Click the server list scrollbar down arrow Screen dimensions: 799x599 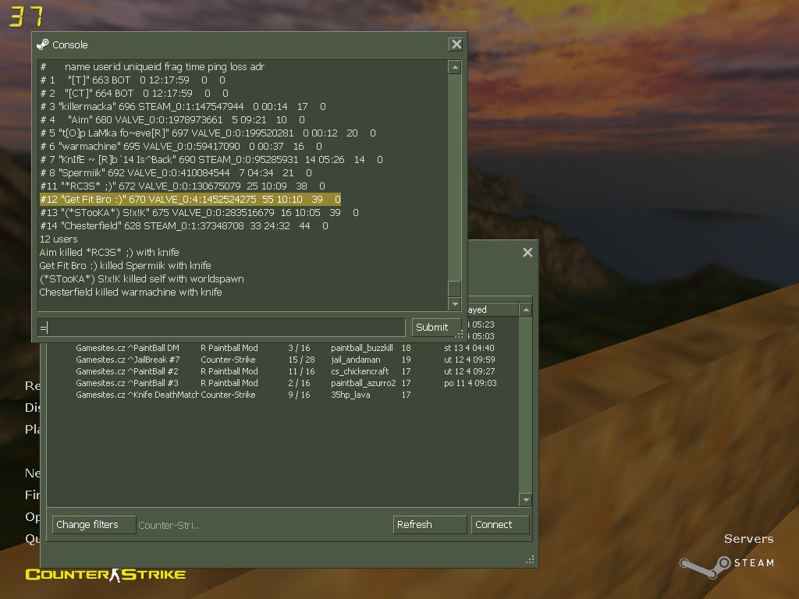coord(526,500)
